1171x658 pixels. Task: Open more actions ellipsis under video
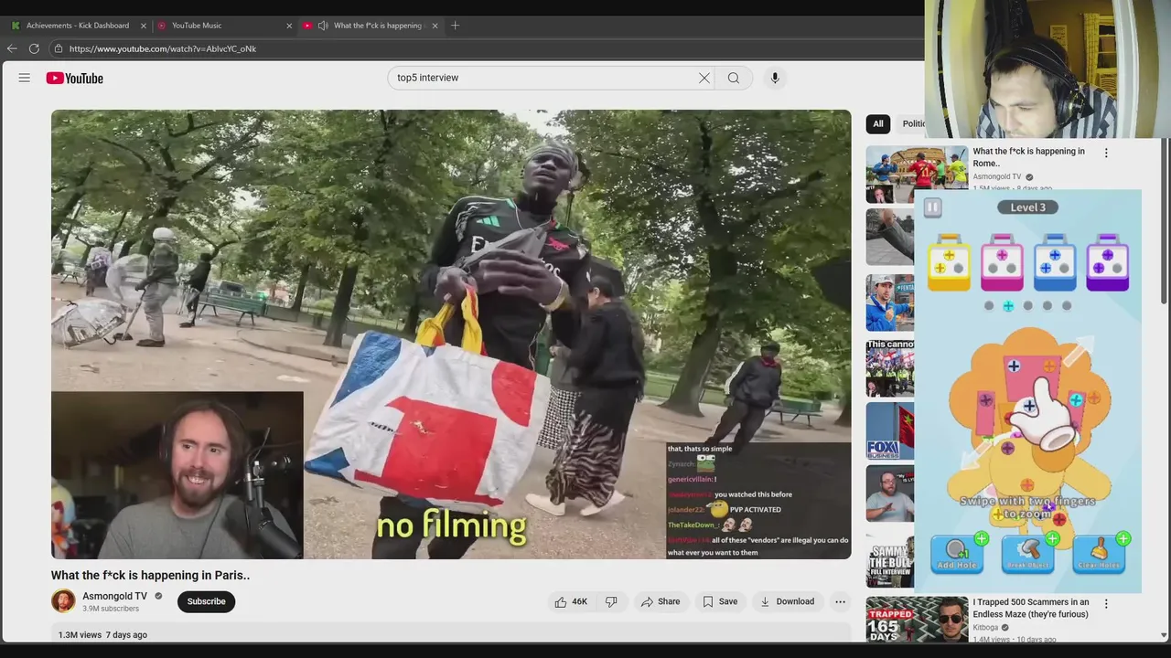[840, 601]
